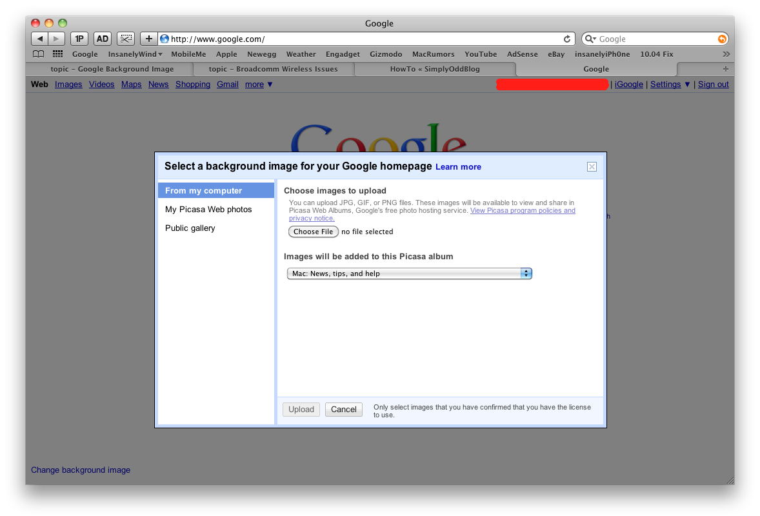This screenshot has width=760, height=516.
Task: Open the MobileMe bookmark
Action: (x=188, y=54)
